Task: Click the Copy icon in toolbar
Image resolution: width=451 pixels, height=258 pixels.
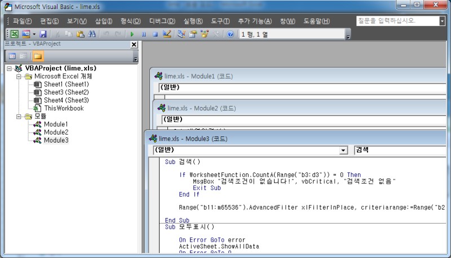Action: tap(68, 34)
